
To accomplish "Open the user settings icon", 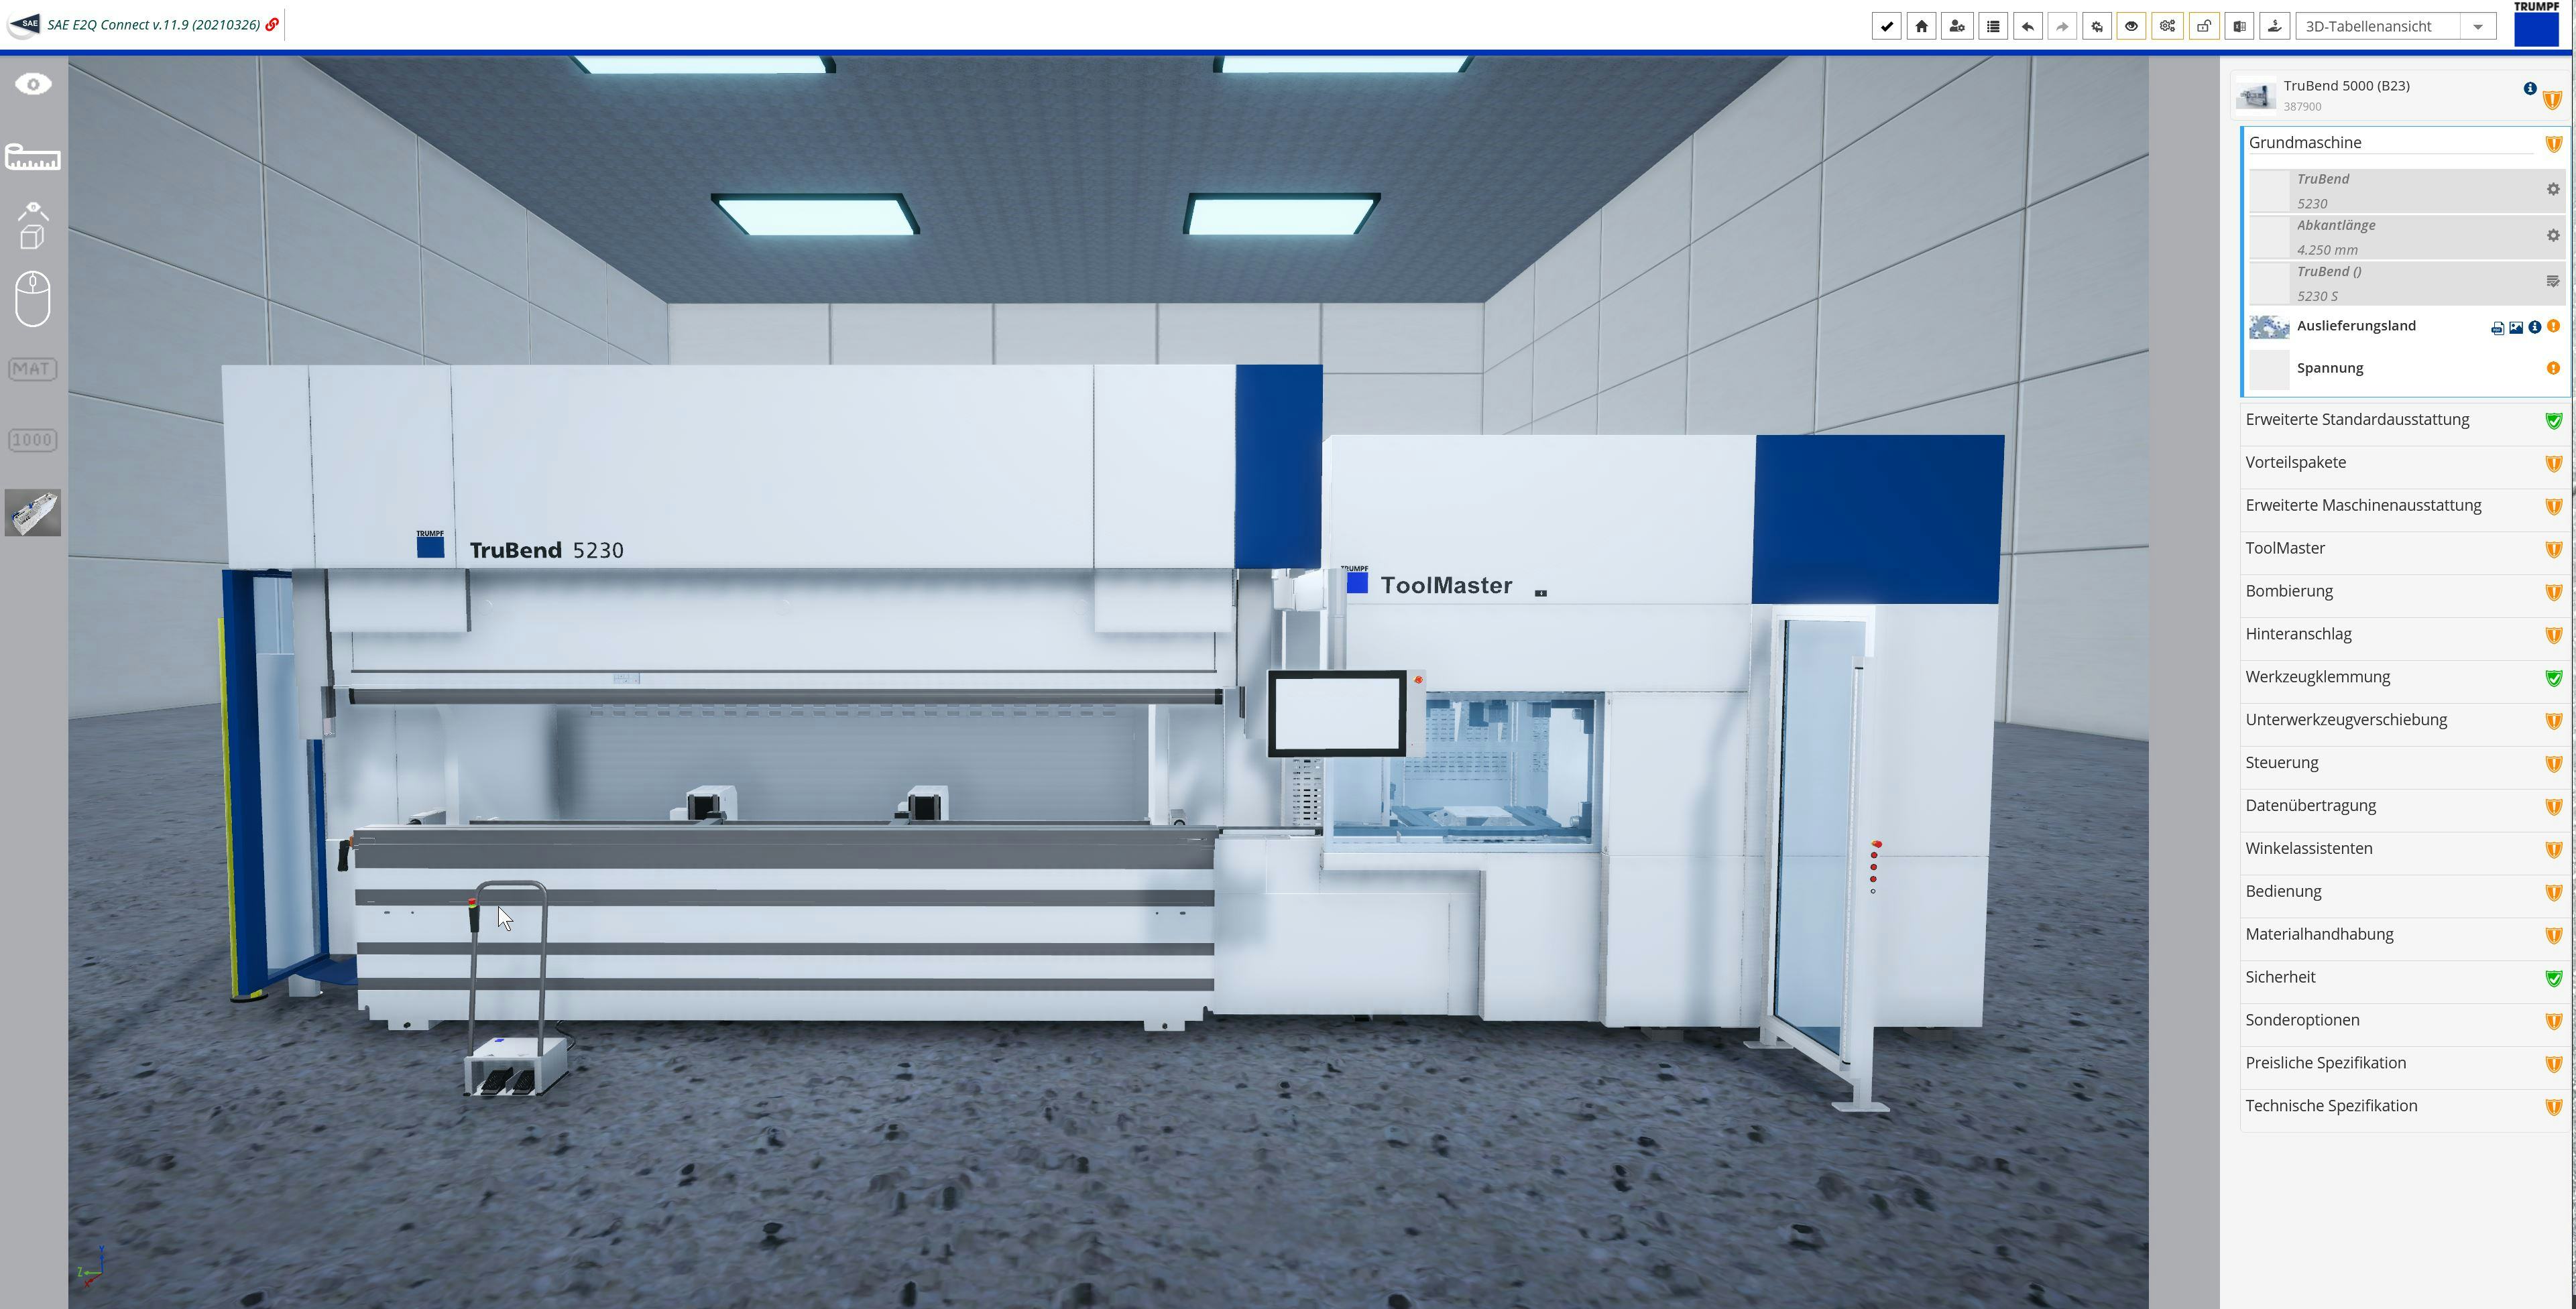I will [x=1957, y=26].
